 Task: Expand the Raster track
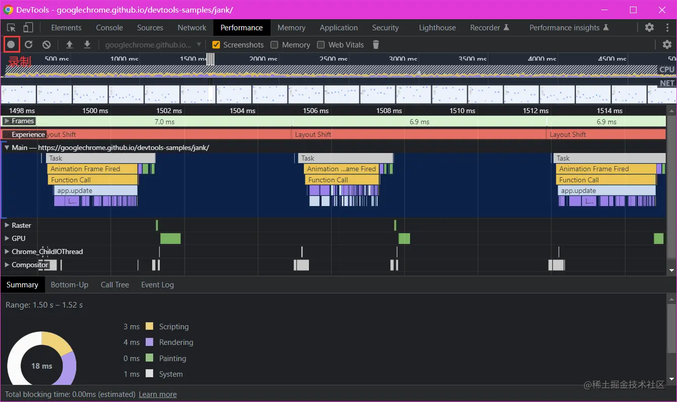tap(7, 225)
